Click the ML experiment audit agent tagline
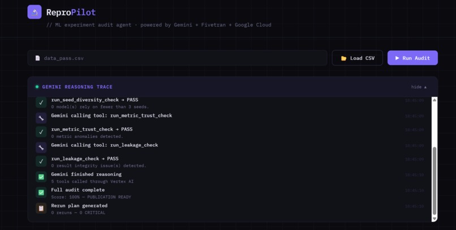The height and width of the screenshot is (230, 456). point(159,25)
